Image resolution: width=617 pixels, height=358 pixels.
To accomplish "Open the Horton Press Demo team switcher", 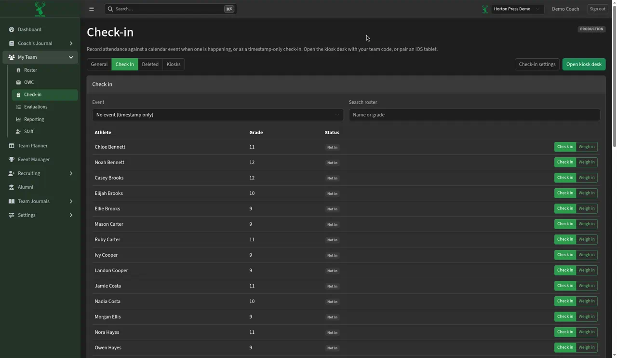I will (x=517, y=9).
